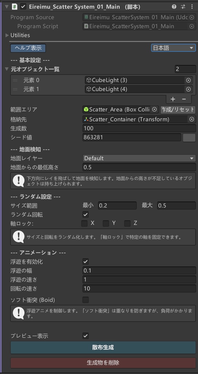Click the 地面からの最低高さ field
The height and width of the screenshot is (374, 198).
(139, 167)
